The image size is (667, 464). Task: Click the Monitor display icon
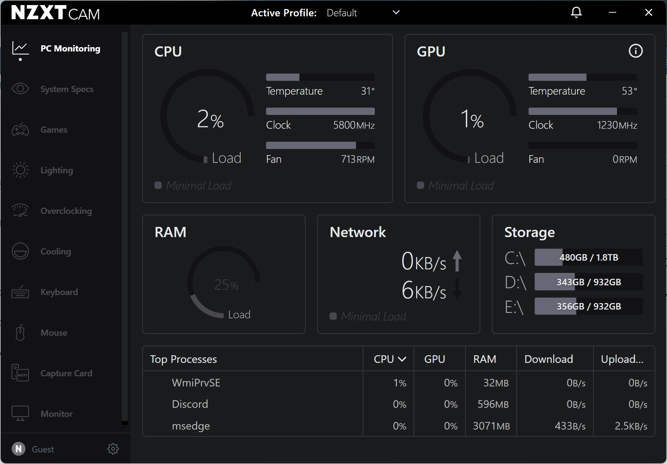20,414
